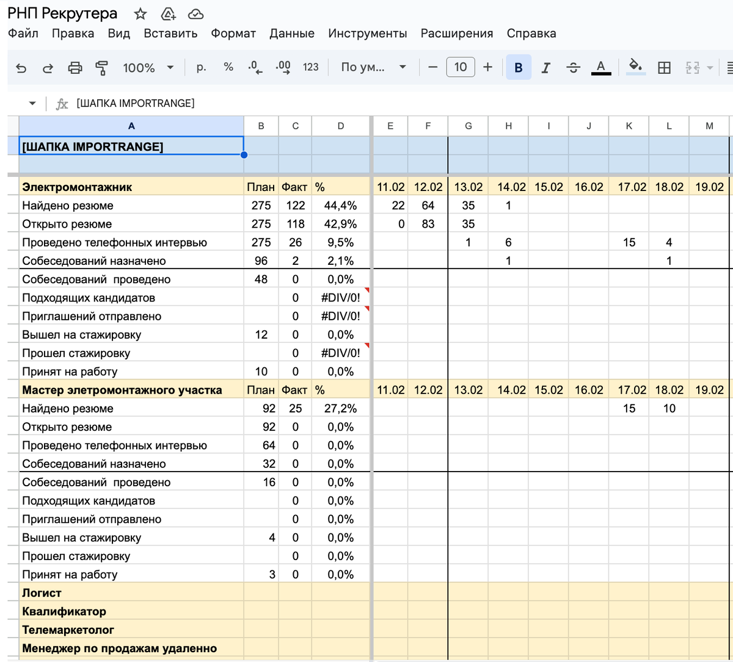
Task: Select cell with value 64 under 12.02
Action: (428, 206)
